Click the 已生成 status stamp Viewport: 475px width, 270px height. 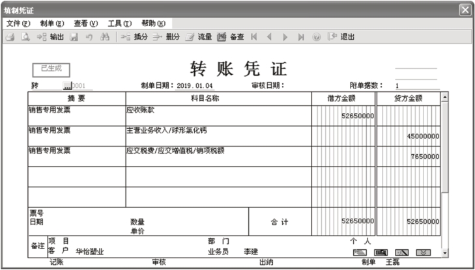coord(51,70)
